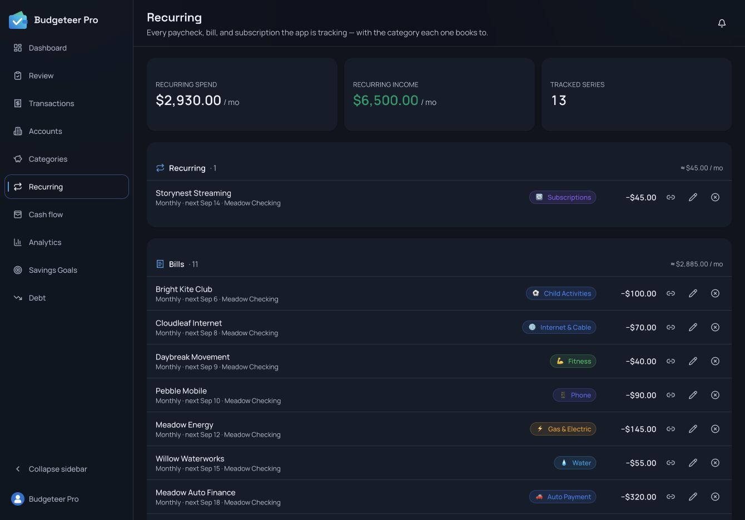The height and width of the screenshot is (520, 745).
Task: Collapse the sidebar
Action: click(x=67, y=469)
